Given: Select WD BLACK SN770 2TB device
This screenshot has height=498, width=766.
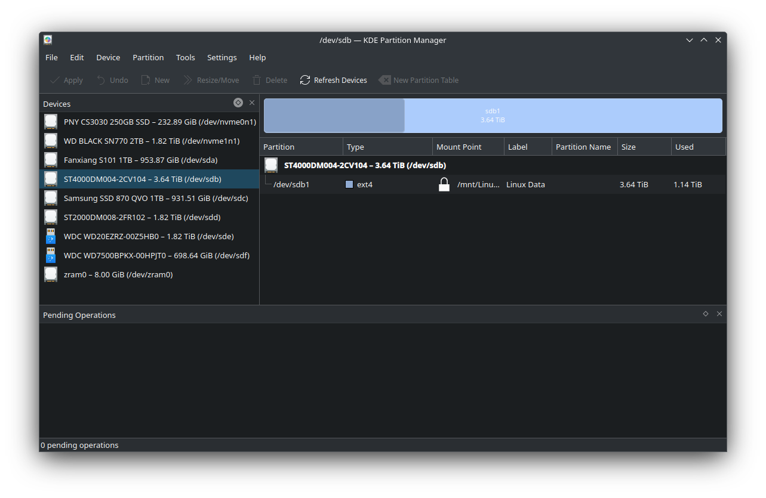Looking at the screenshot, I should pyautogui.click(x=149, y=141).
